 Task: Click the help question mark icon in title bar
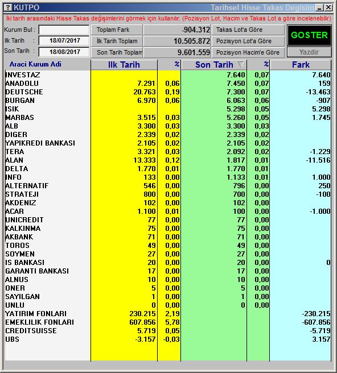point(8,7)
